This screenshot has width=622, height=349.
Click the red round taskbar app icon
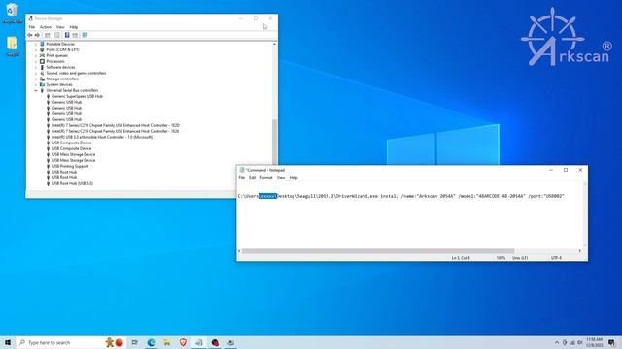coord(215,342)
